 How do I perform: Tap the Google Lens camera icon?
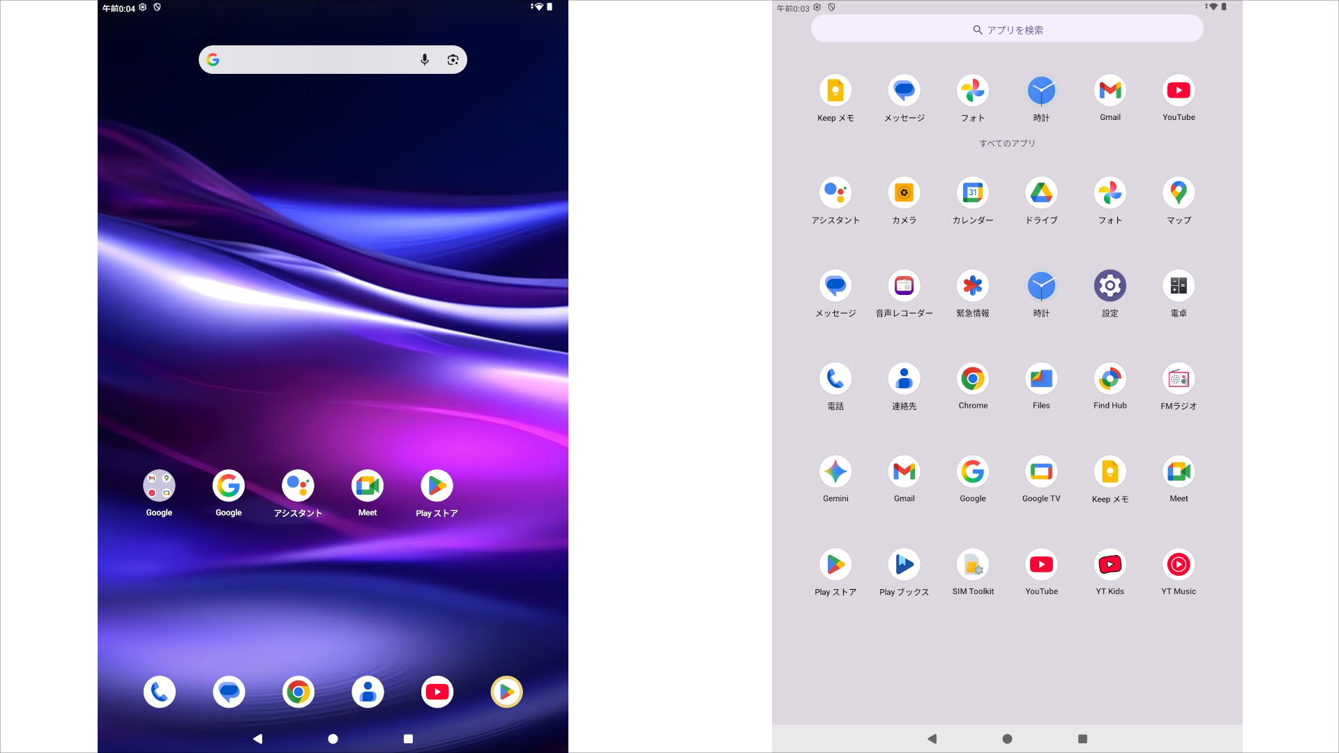(453, 60)
